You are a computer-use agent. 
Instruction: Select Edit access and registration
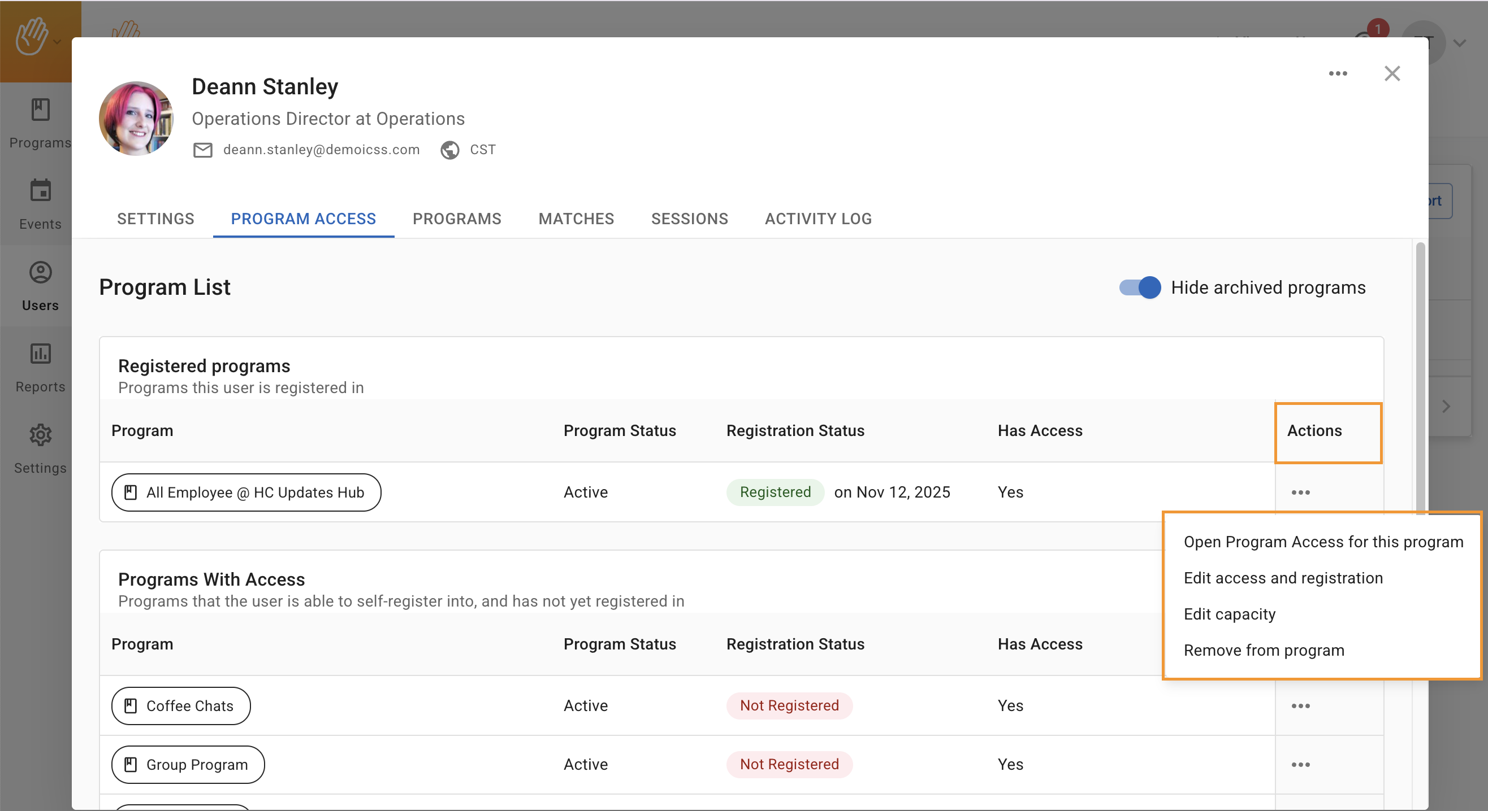(1283, 578)
